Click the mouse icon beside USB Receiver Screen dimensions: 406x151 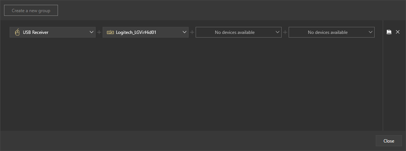[x=17, y=32]
